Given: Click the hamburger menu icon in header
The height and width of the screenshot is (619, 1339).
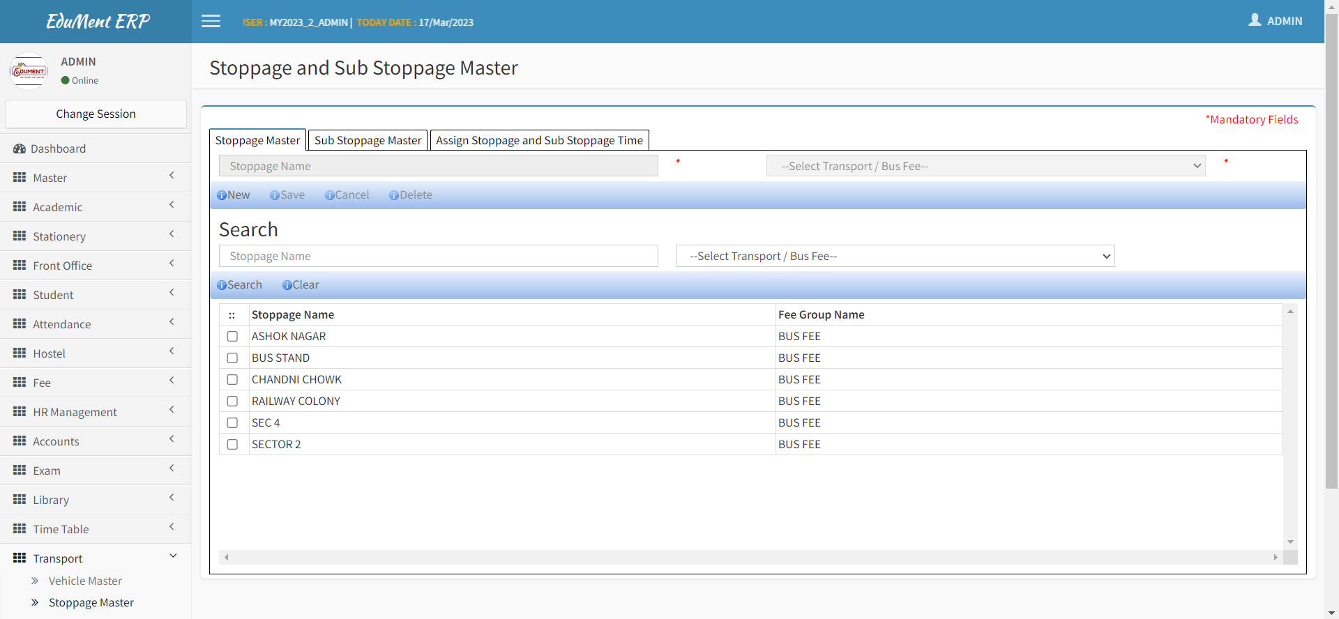Looking at the screenshot, I should pyautogui.click(x=211, y=22).
